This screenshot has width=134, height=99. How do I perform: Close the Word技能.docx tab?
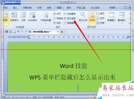[58, 32]
